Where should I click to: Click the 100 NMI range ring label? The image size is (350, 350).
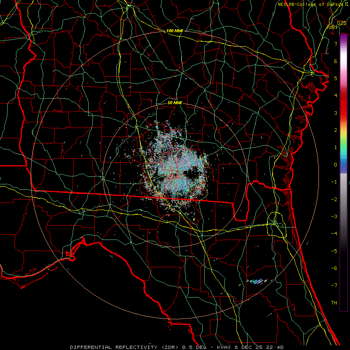click(x=175, y=31)
